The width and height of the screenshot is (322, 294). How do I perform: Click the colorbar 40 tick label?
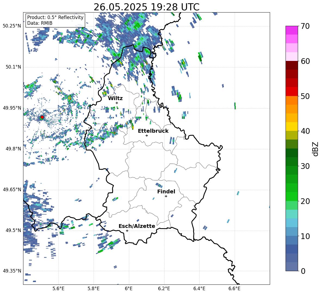click(305, 131)
